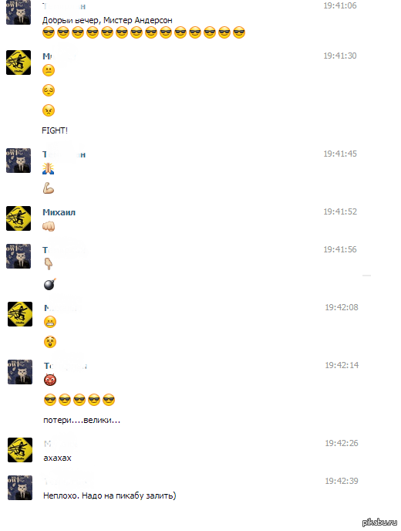Click the grimacing face emoji
Screen dimensions: 401x531
pyautogui.click(x=50, y=322)
